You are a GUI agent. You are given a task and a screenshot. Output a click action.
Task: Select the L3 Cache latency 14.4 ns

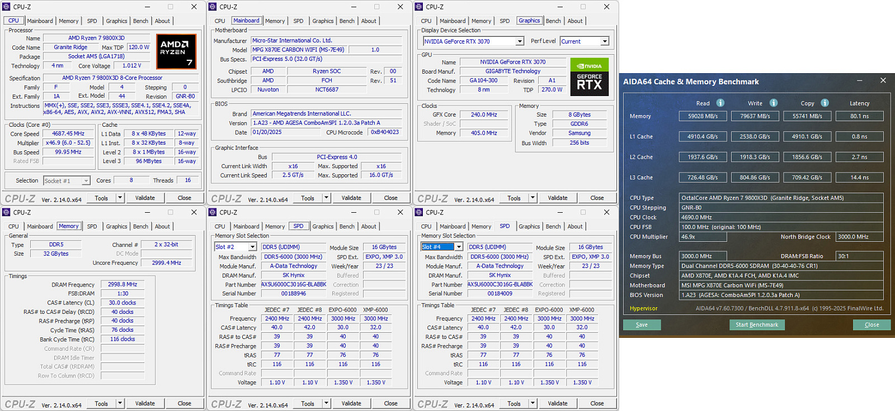pyautogui.click(x=859, y=178)
